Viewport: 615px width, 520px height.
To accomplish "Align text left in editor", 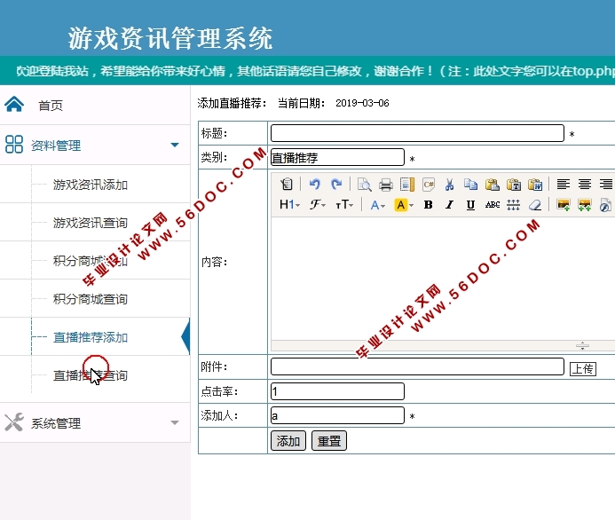I will [564, 184].
